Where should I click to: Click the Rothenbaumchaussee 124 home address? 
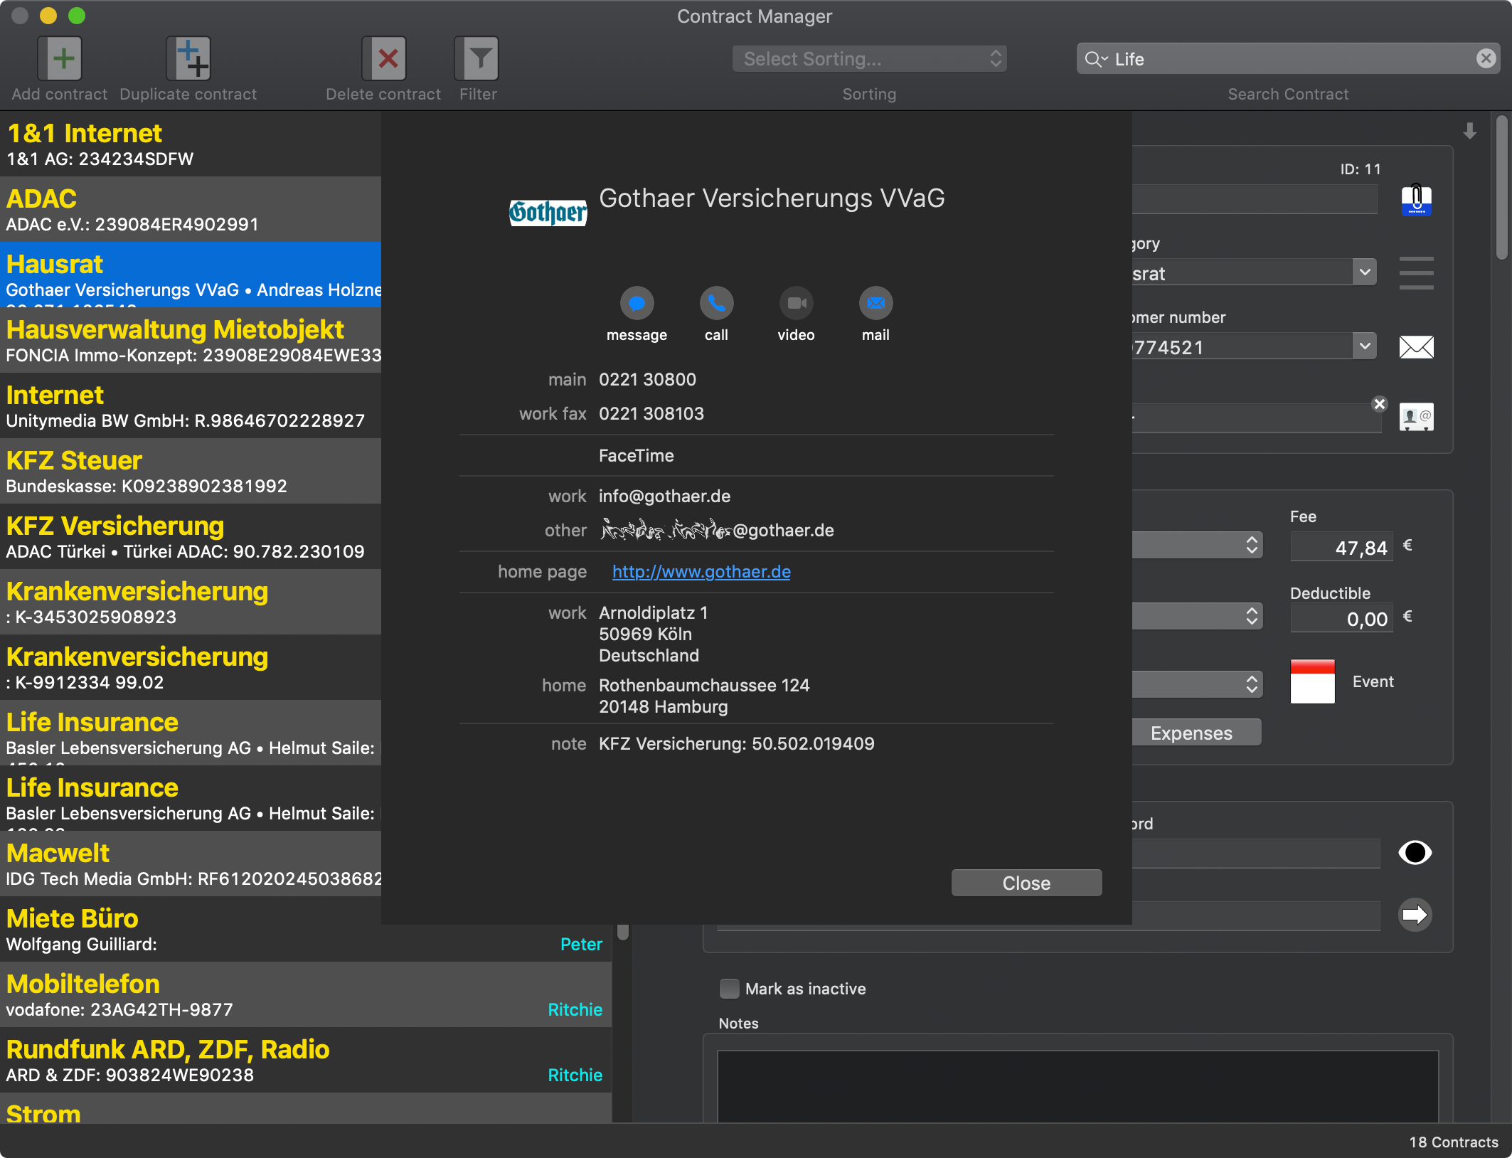(704, 696)
